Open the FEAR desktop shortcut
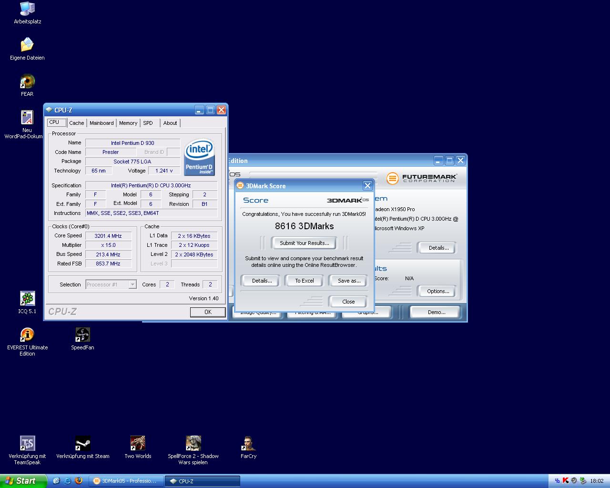This screenshot has height=488, width=610. point(27,82)
